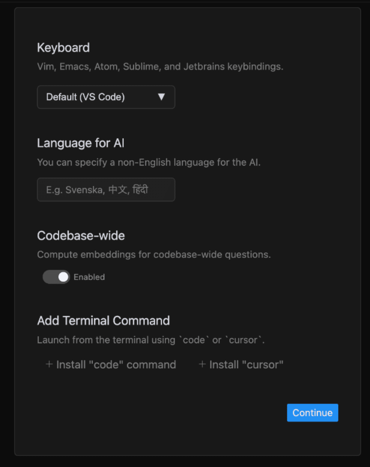Viewport: 370px width, 467px height.
Task: Toggle the Codebase-wide embeddings switch
Action: [56, 277]
